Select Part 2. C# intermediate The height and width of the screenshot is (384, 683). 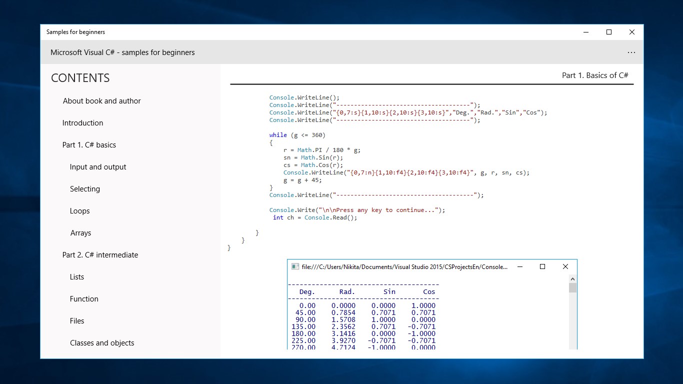tap(100, 255)
